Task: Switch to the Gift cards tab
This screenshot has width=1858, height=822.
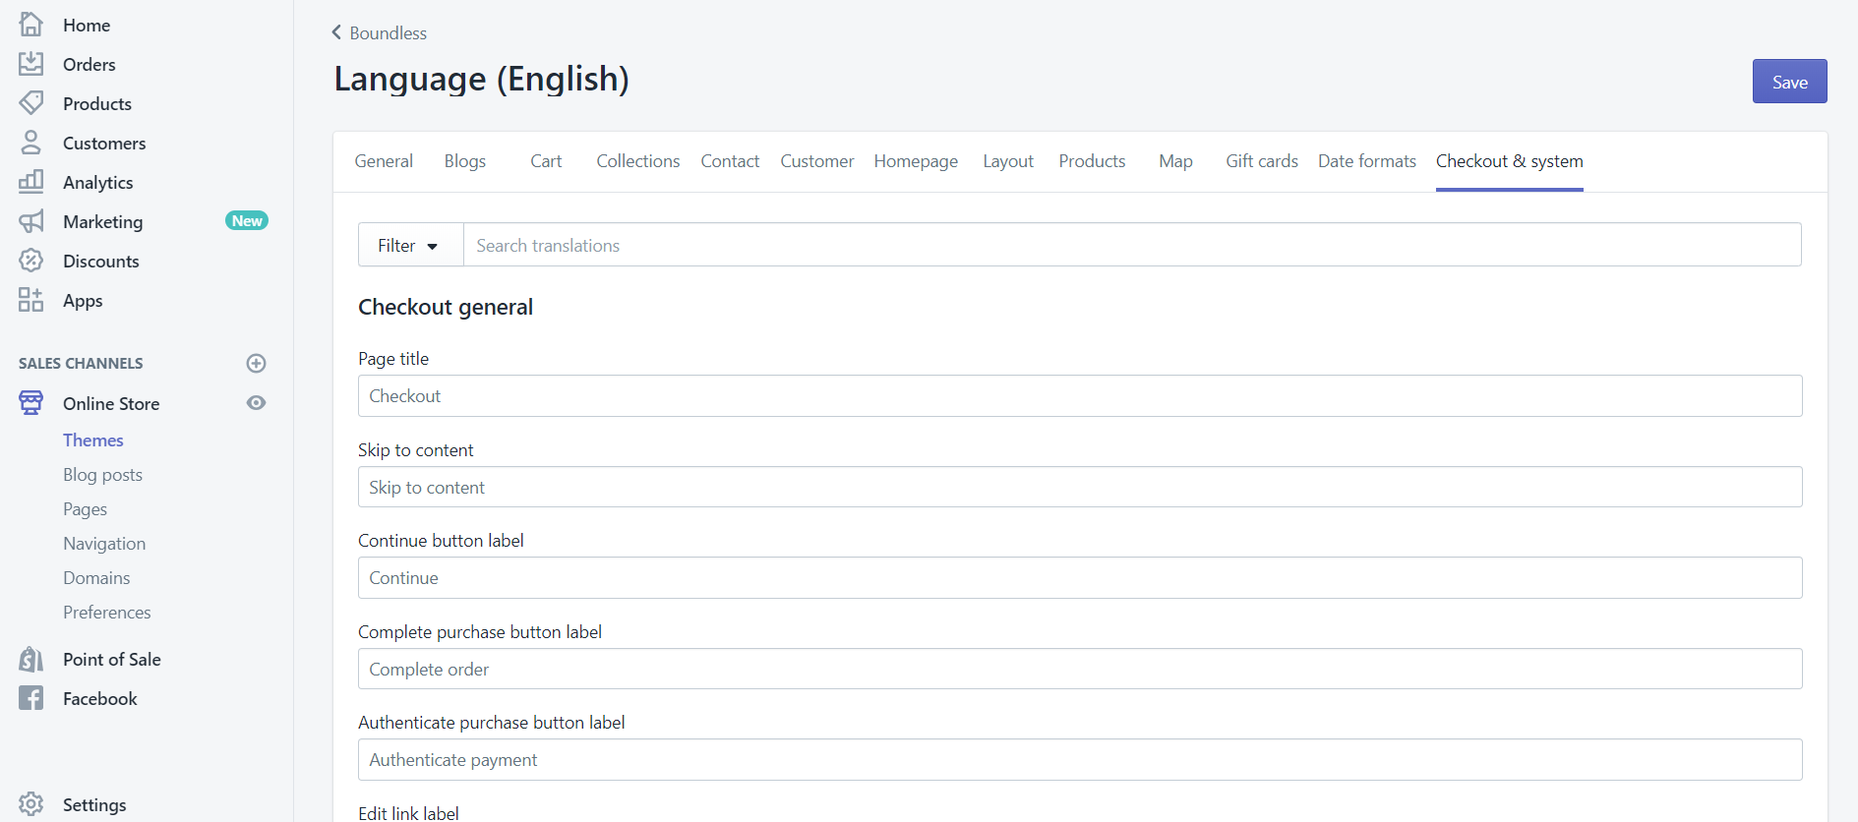Action: [1261, 161]
